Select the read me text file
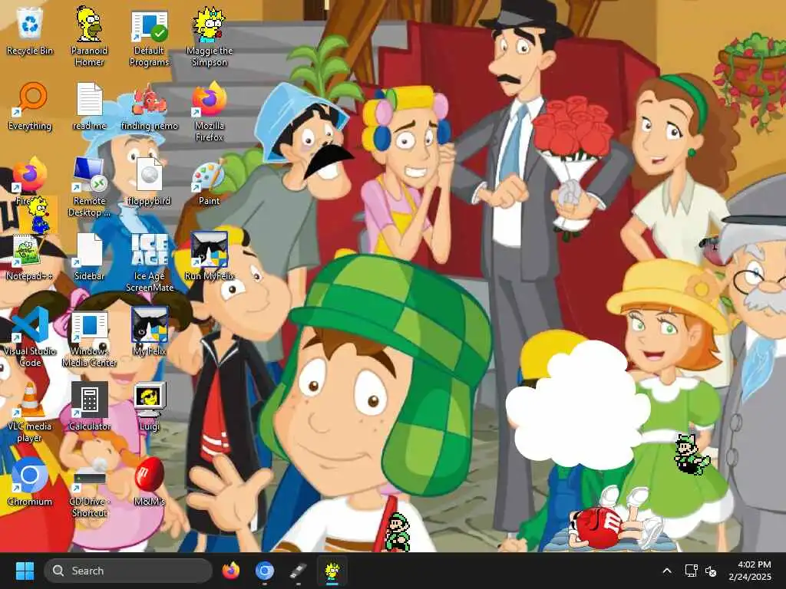The image size is (786, 589). [x=89, y=107]
